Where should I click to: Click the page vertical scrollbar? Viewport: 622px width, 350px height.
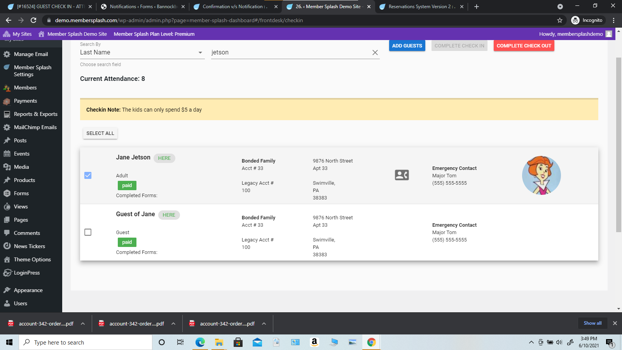[x=619, y=145]
